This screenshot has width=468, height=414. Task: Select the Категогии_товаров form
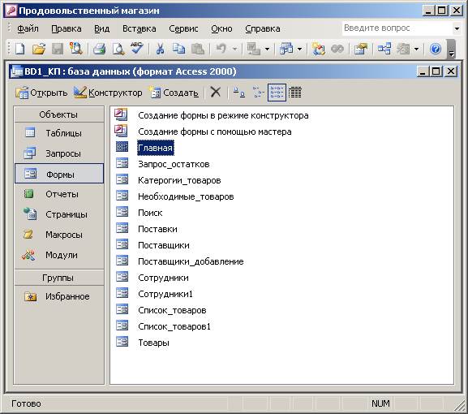coord(179,180)
